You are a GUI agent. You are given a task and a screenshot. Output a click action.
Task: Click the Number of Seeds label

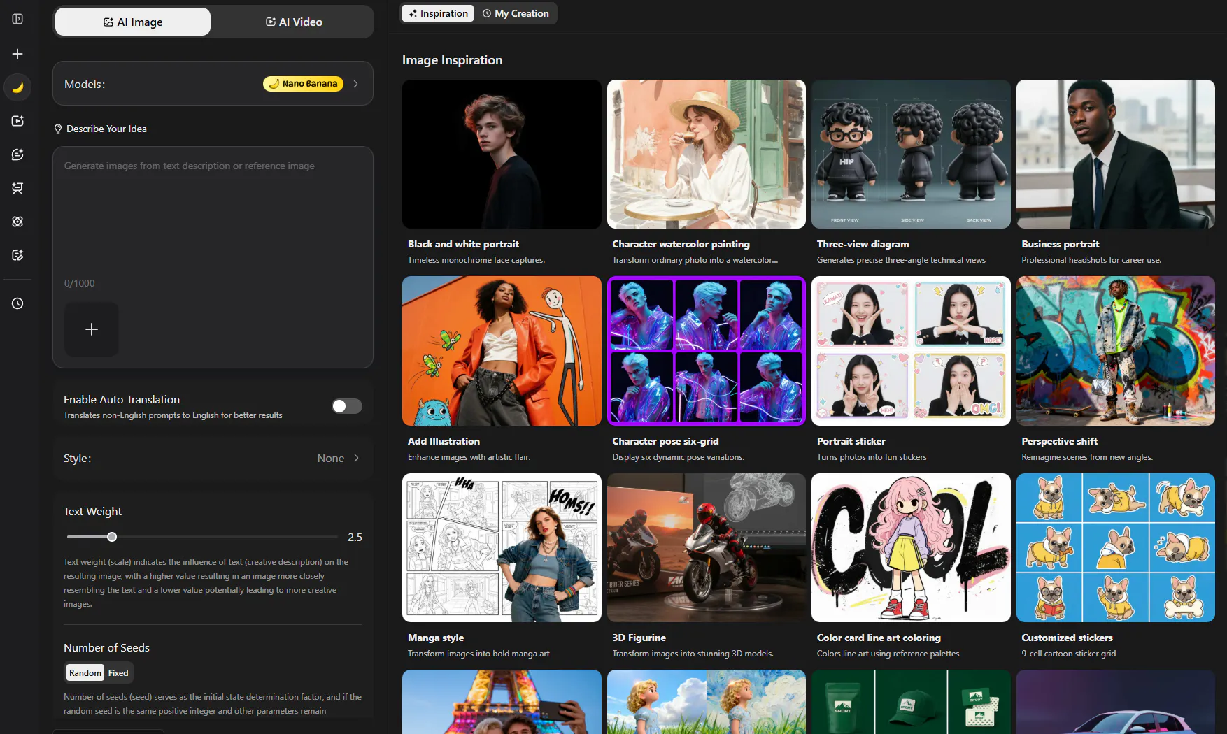106,648
